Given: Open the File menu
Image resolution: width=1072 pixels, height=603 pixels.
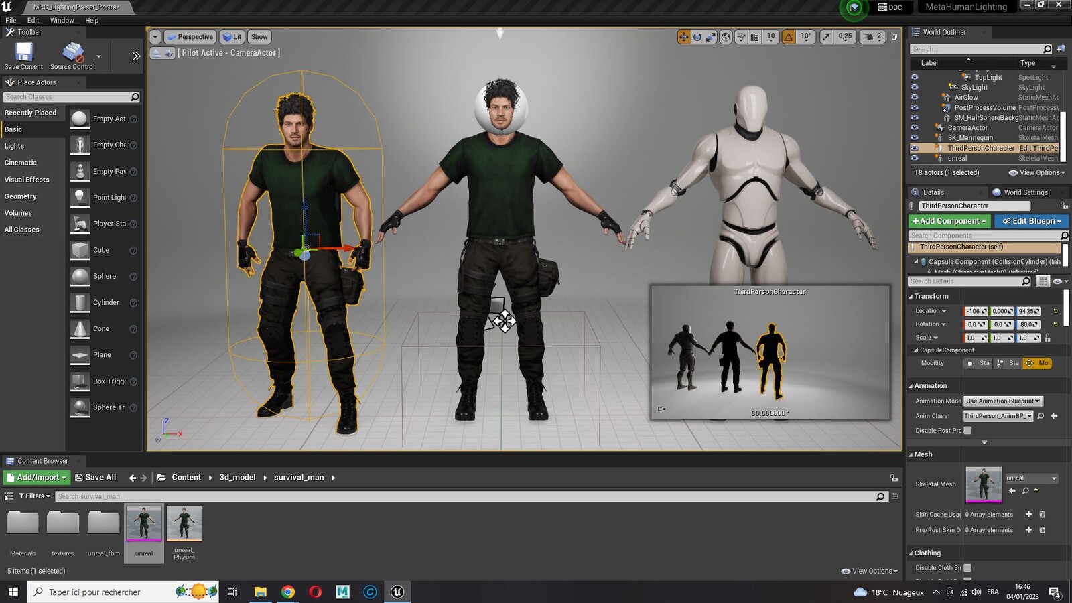Looking at the screenshot, I should (11, 21).
